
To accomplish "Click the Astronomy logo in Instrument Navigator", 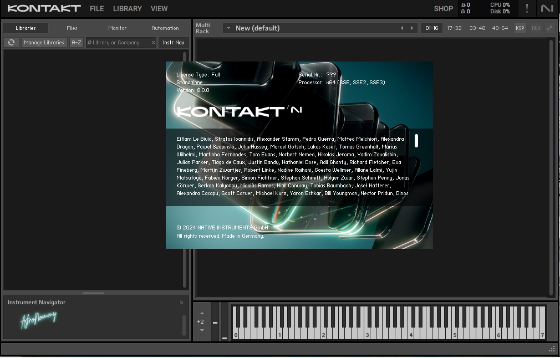I will (39, 319).
